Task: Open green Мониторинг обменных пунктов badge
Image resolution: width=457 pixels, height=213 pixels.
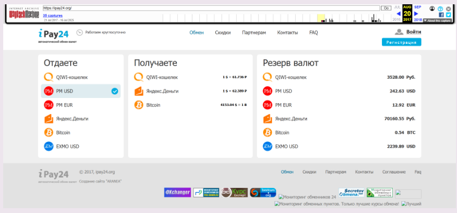Action: coord(379,192)
